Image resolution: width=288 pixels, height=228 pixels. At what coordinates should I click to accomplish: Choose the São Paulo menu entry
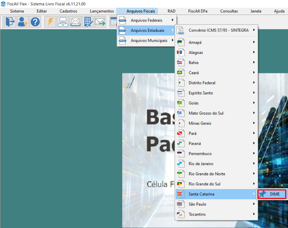tap(217, 204)
